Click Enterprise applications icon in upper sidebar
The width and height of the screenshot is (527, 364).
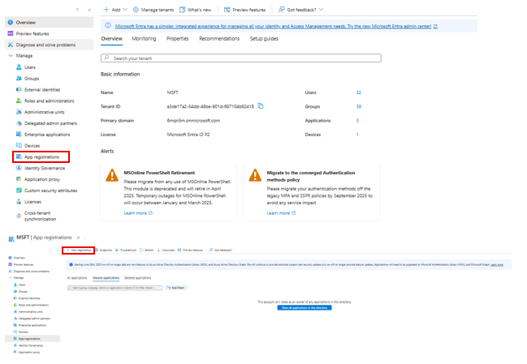click(x=19, y=135)
